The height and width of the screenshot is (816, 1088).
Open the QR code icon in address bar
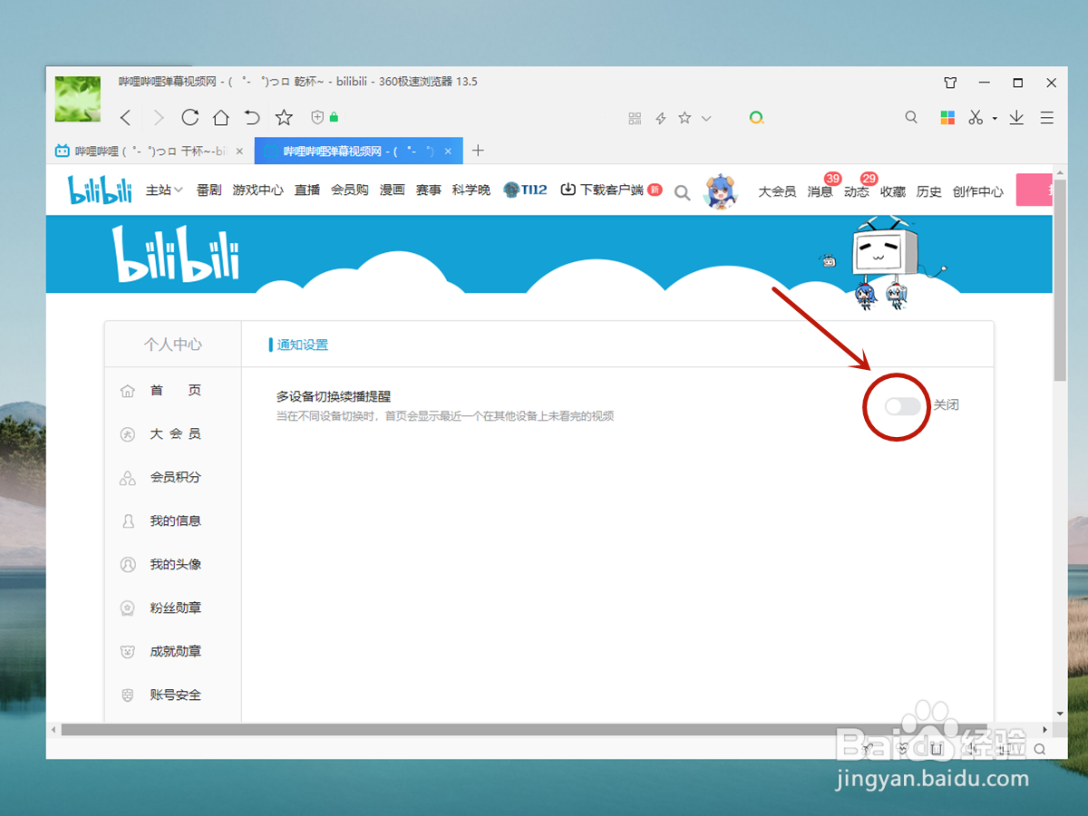[635, 118]
